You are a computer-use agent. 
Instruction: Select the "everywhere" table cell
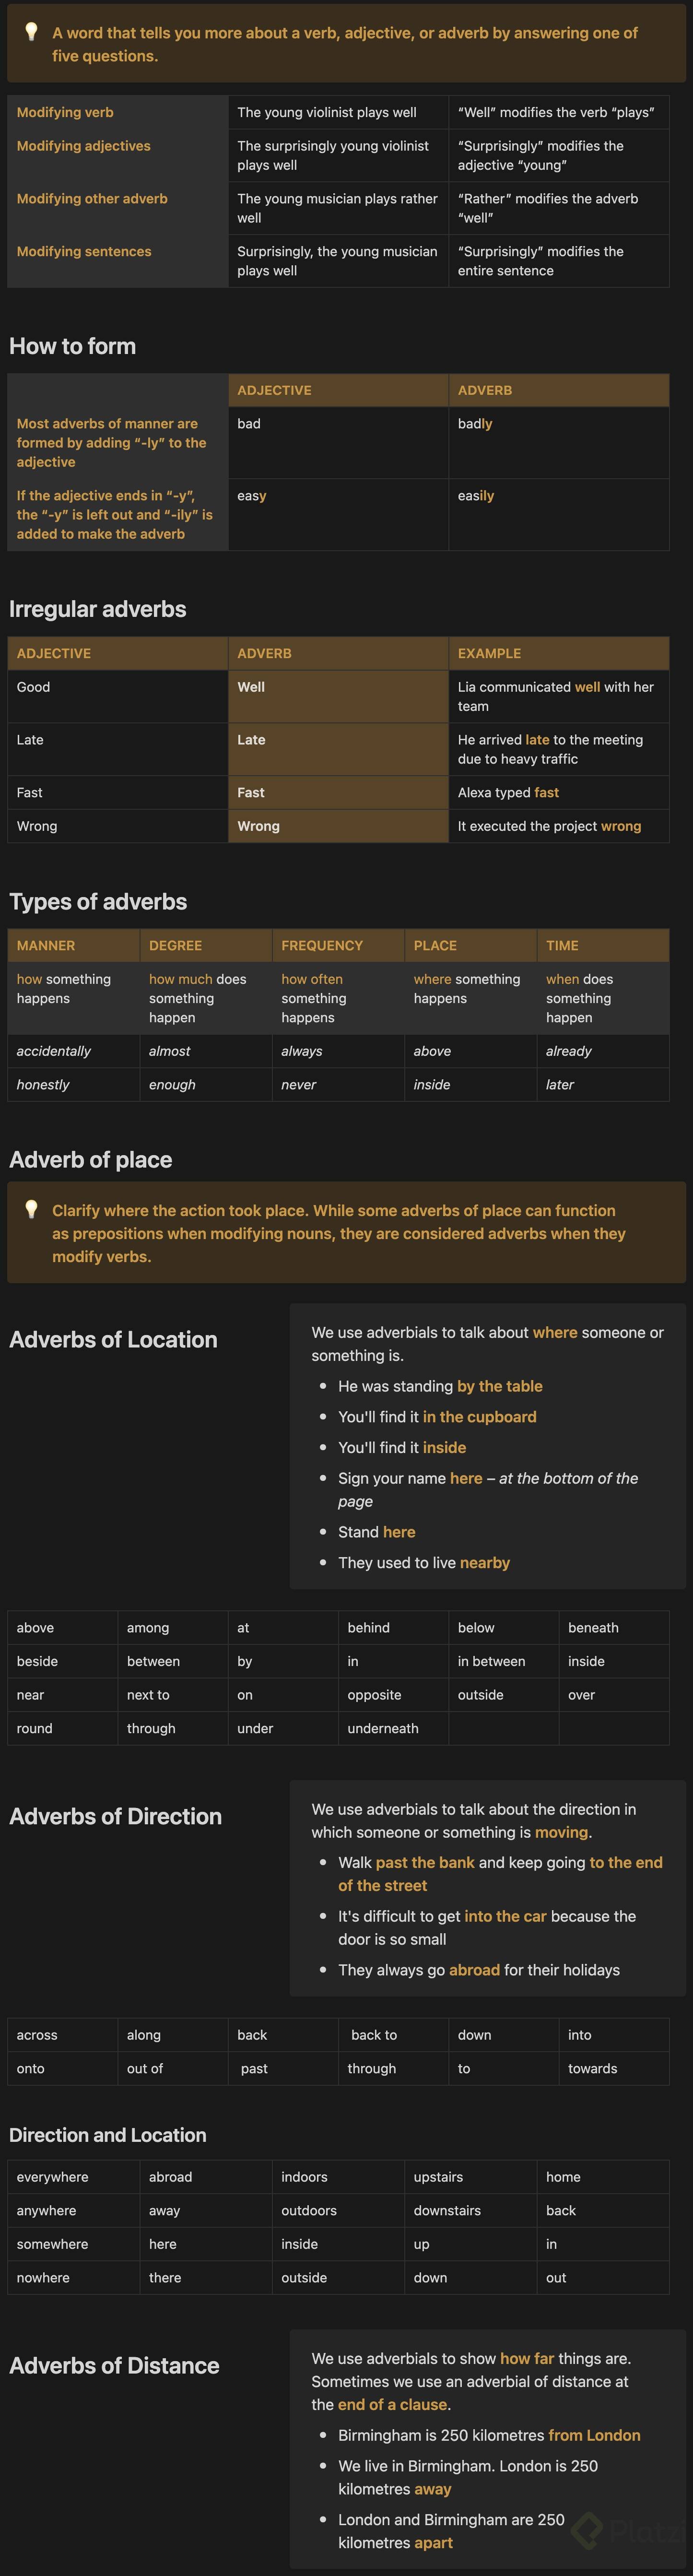coord(52,2177)
